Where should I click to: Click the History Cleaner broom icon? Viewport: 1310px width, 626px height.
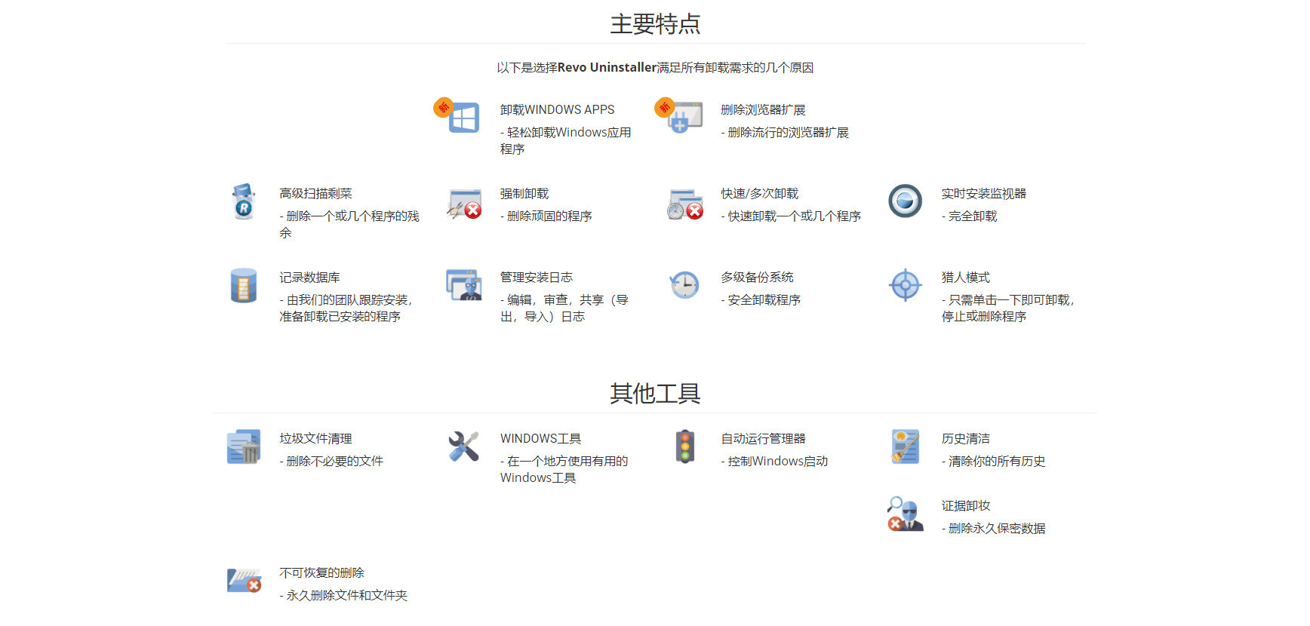906,446
